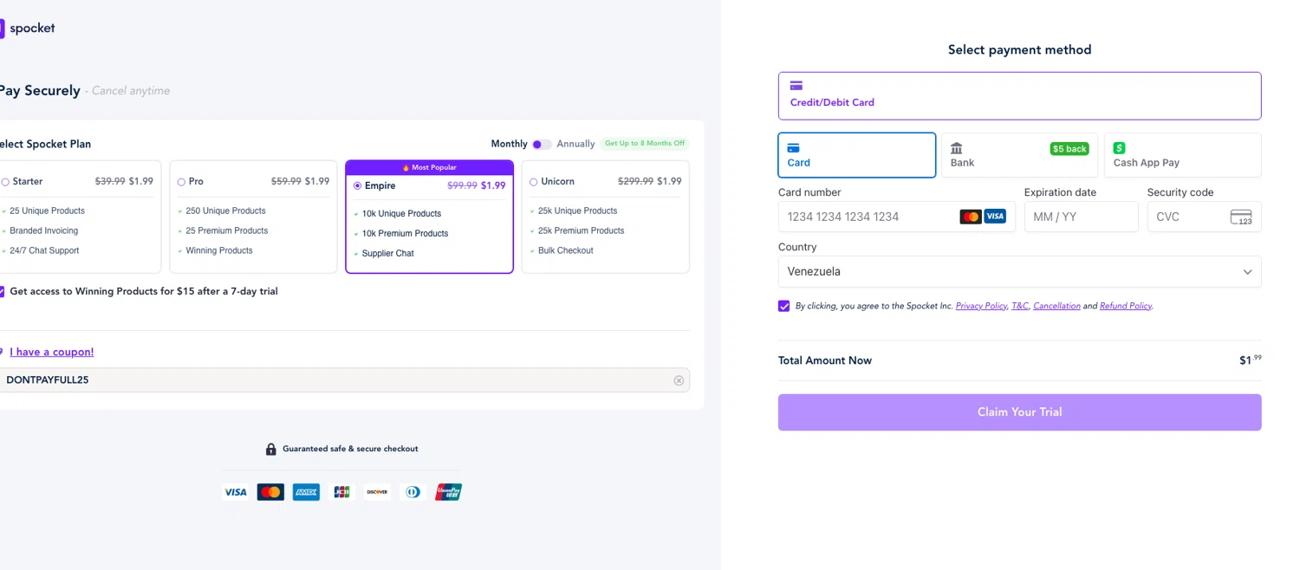Click the Mastercard logo under secure checkout
This screenshot has height=570, width=1300.
point(270,492)
